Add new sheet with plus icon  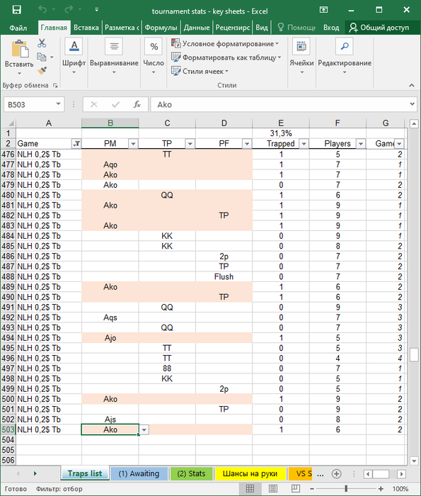coord(336,473)
